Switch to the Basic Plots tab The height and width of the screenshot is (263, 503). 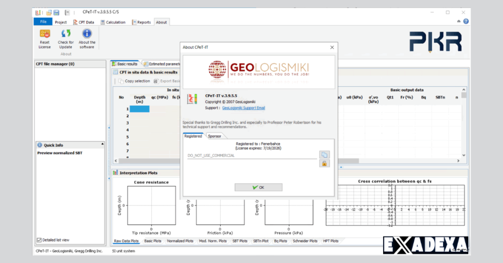coord(153,241)
